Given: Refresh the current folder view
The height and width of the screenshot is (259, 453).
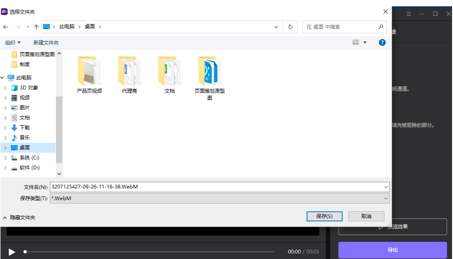Looking at the screenshot, I should (x=290, y=27).
